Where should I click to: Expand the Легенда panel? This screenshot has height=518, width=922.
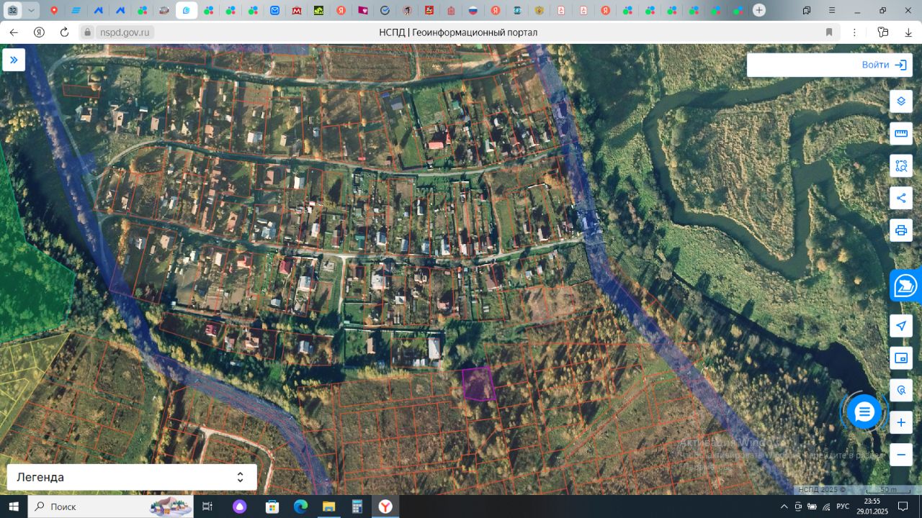click(131, 477)
